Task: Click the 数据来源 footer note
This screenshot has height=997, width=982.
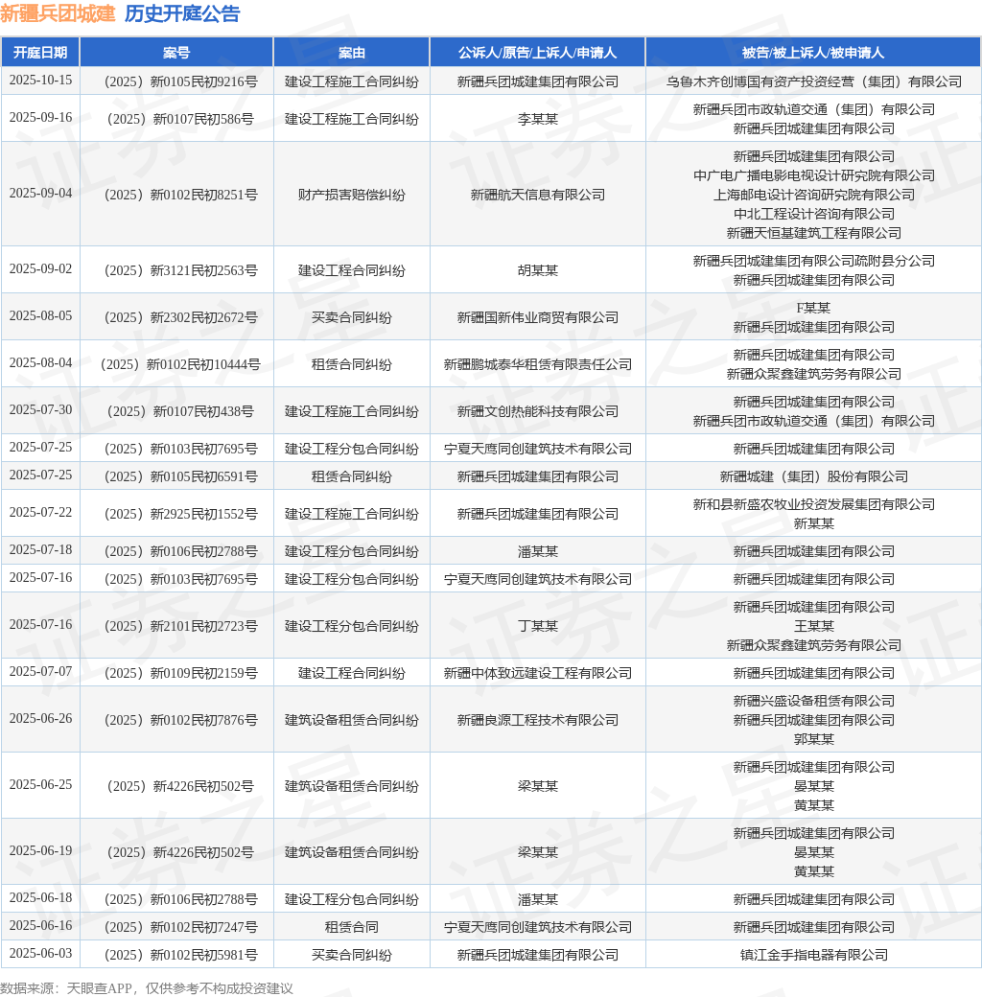Action: (x=147, y=988)
